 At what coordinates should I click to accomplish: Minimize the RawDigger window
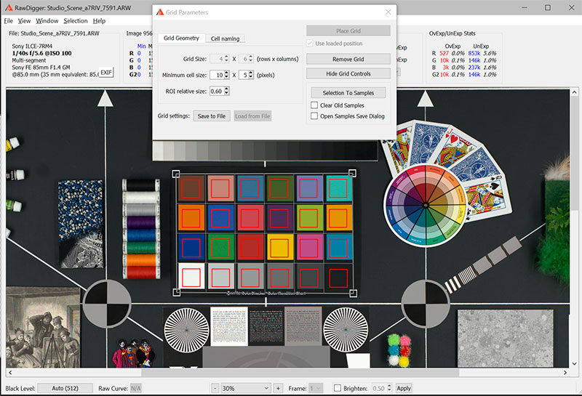pos(525,8)
